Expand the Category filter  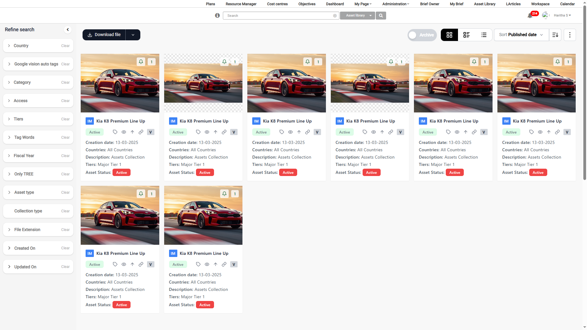coord(9,82)
